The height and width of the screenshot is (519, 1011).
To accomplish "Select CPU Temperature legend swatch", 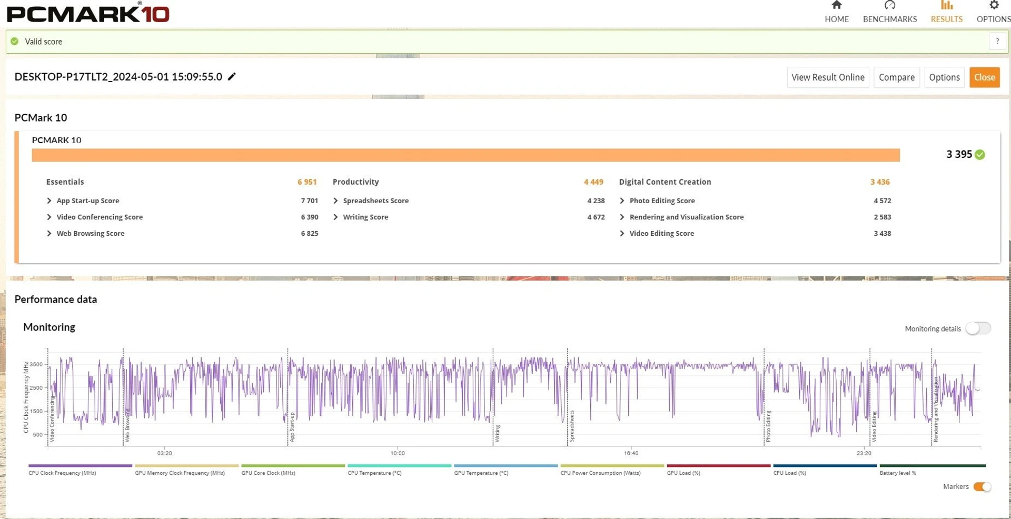I will (x=399, y=466).
